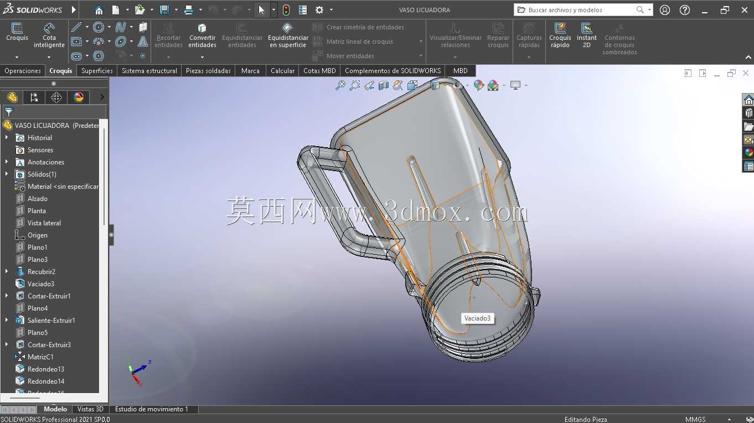Open Edit Appearance color sphere
The image size is (754, 423).
pyautogui.click(x=478, y=85)
